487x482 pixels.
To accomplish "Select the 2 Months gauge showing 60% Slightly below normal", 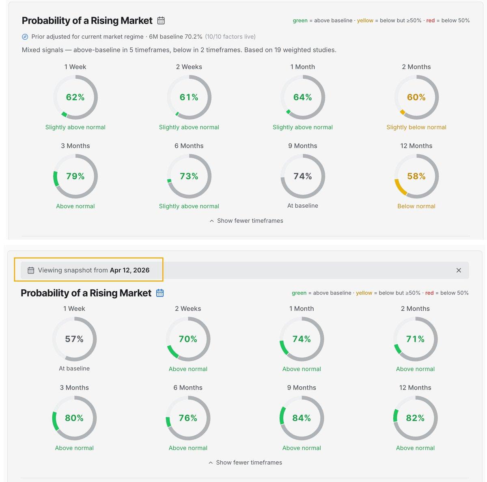I will coord(416,97).
